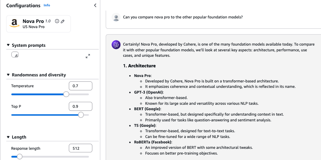Screen dimensions: 321x160
Task: Edit the selected model with the pencil icon
Action: click(63, 21)
